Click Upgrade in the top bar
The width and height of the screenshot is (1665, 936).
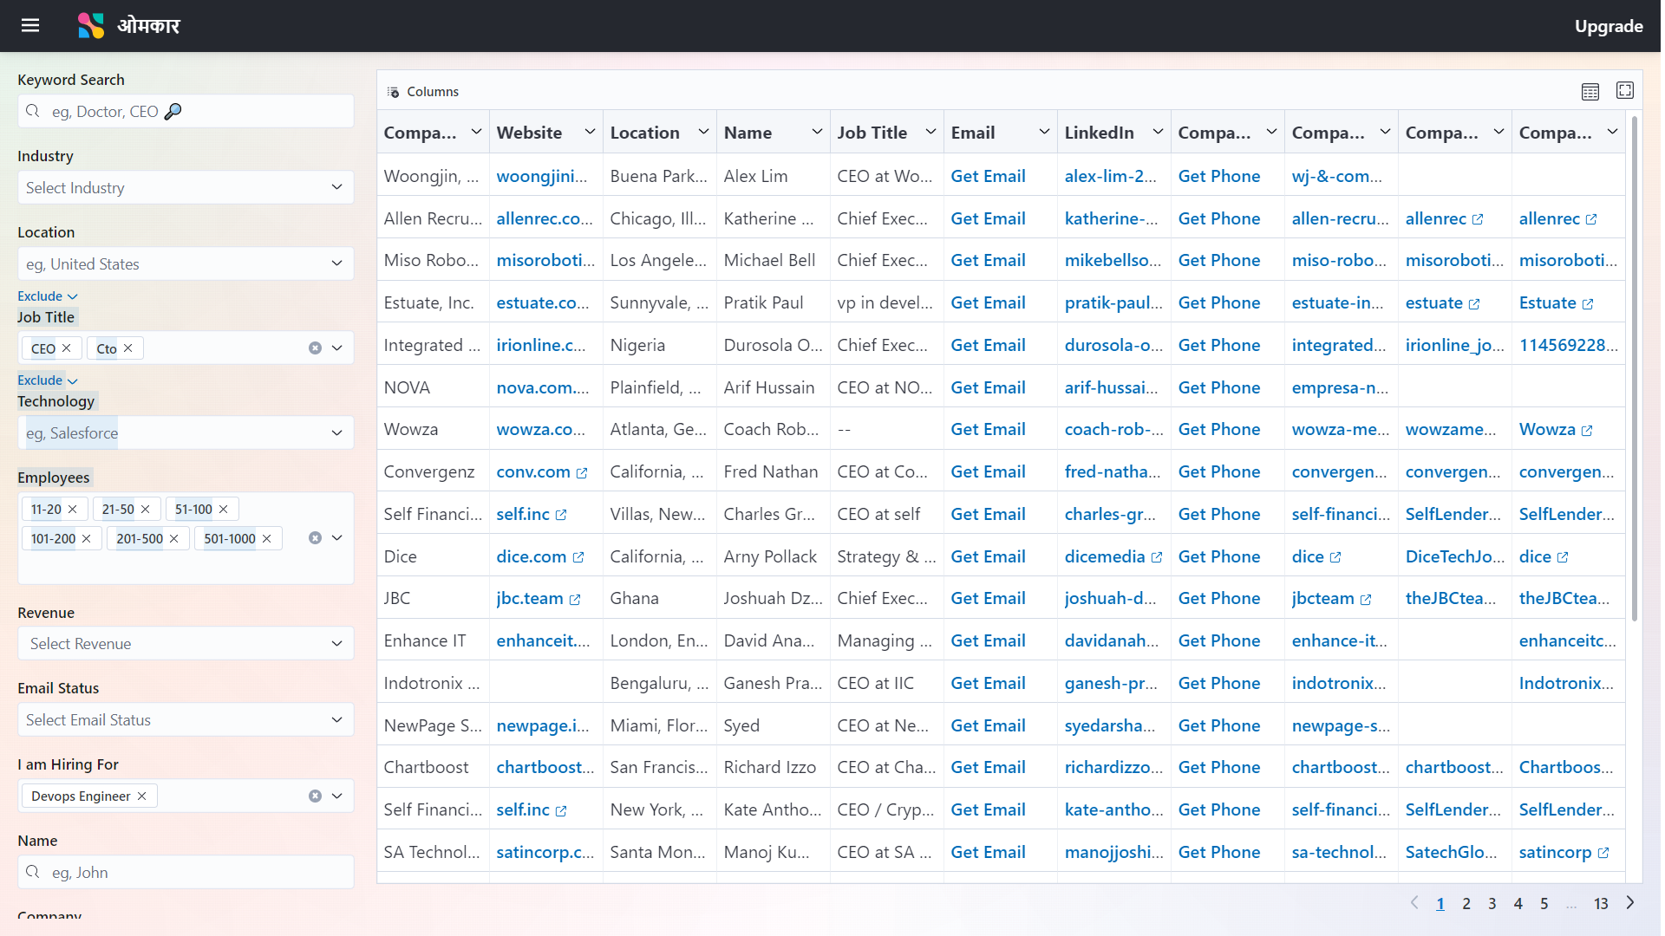pos(1609,26)
